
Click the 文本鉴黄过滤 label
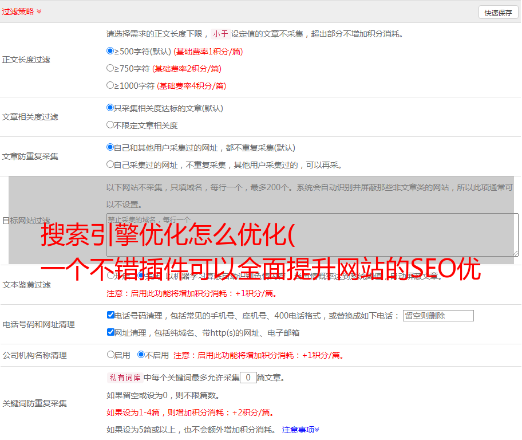click(x=27, y=285)
